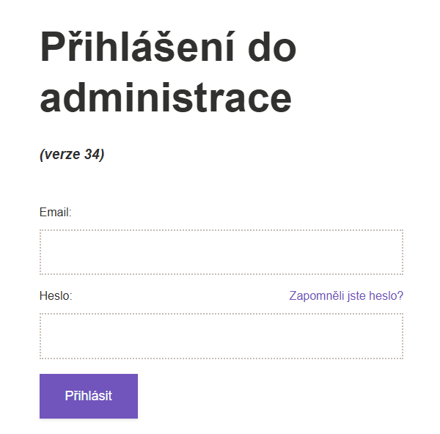The width and height of the screenshot is (440, 434).
Task: Click the word "administrace" in the title
Action: click(166, 98)
